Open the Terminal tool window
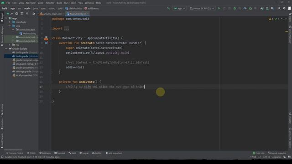Image resolution: width=292 pixels, height=164 pixels. (60, 153)
